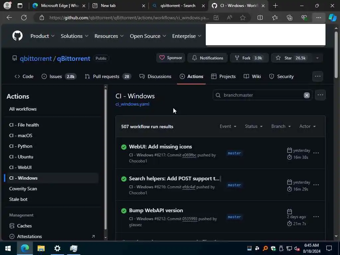Open Edge favorites list icon

pos(275,18)
